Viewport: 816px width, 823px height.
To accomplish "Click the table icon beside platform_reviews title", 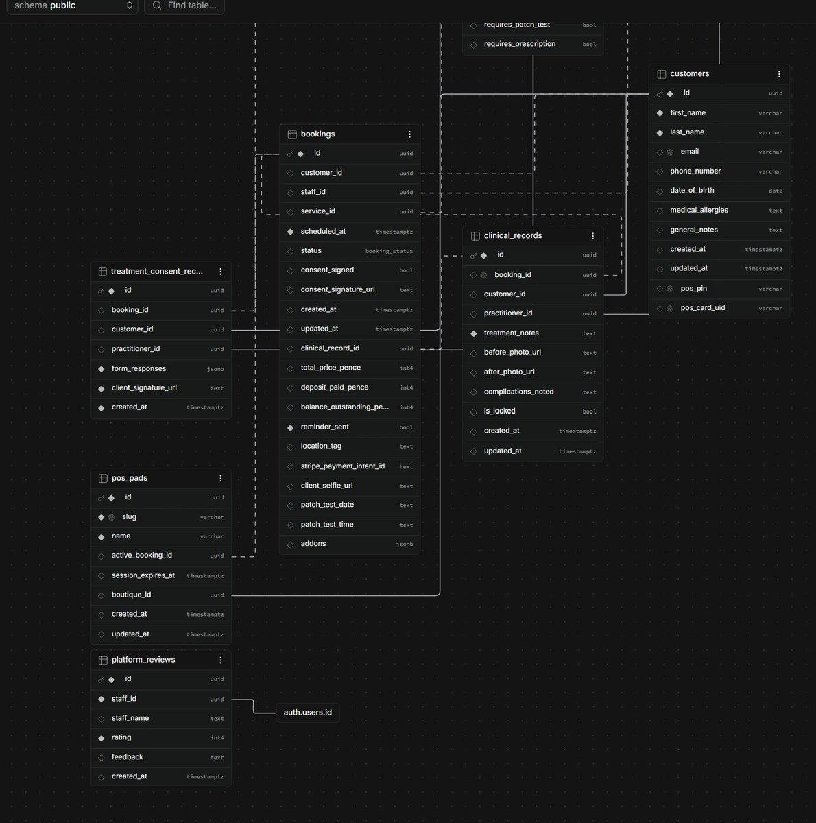I will coord(103,660).
